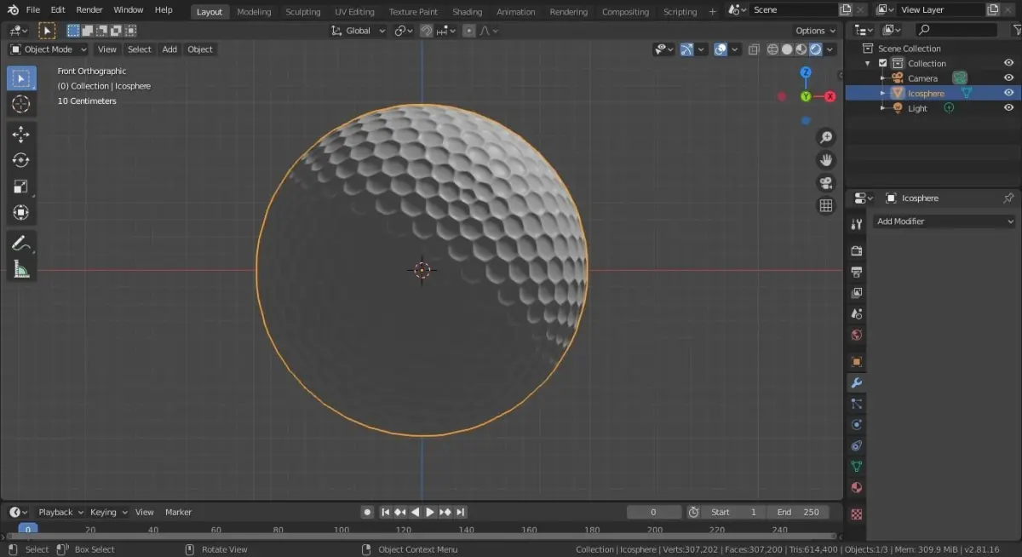Select the Cursor tool

(21, 104)
